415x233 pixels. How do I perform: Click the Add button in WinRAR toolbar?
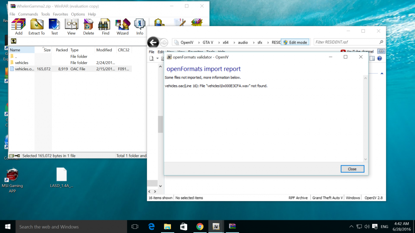coord(19,26)
